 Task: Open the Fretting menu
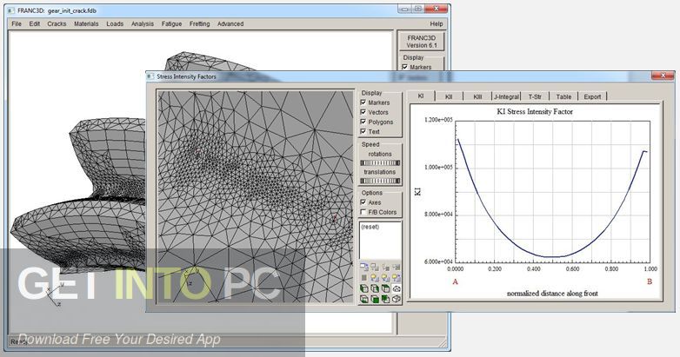[x=199, y=23]
